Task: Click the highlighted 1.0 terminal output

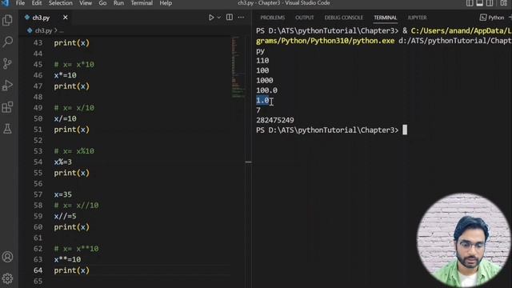Action: click(262, 100)
